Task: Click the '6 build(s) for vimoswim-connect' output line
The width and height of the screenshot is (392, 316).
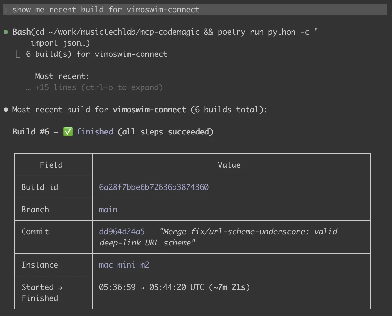Action: point(97,54)
